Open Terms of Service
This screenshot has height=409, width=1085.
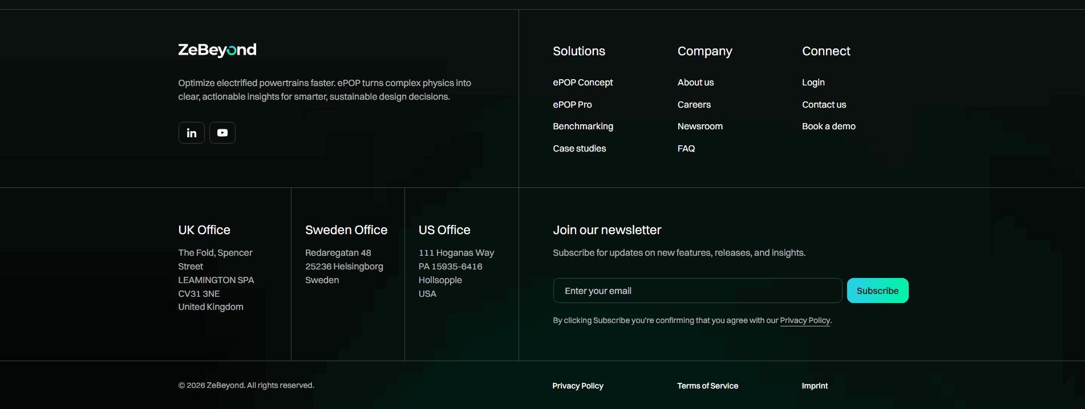[707, 386]
